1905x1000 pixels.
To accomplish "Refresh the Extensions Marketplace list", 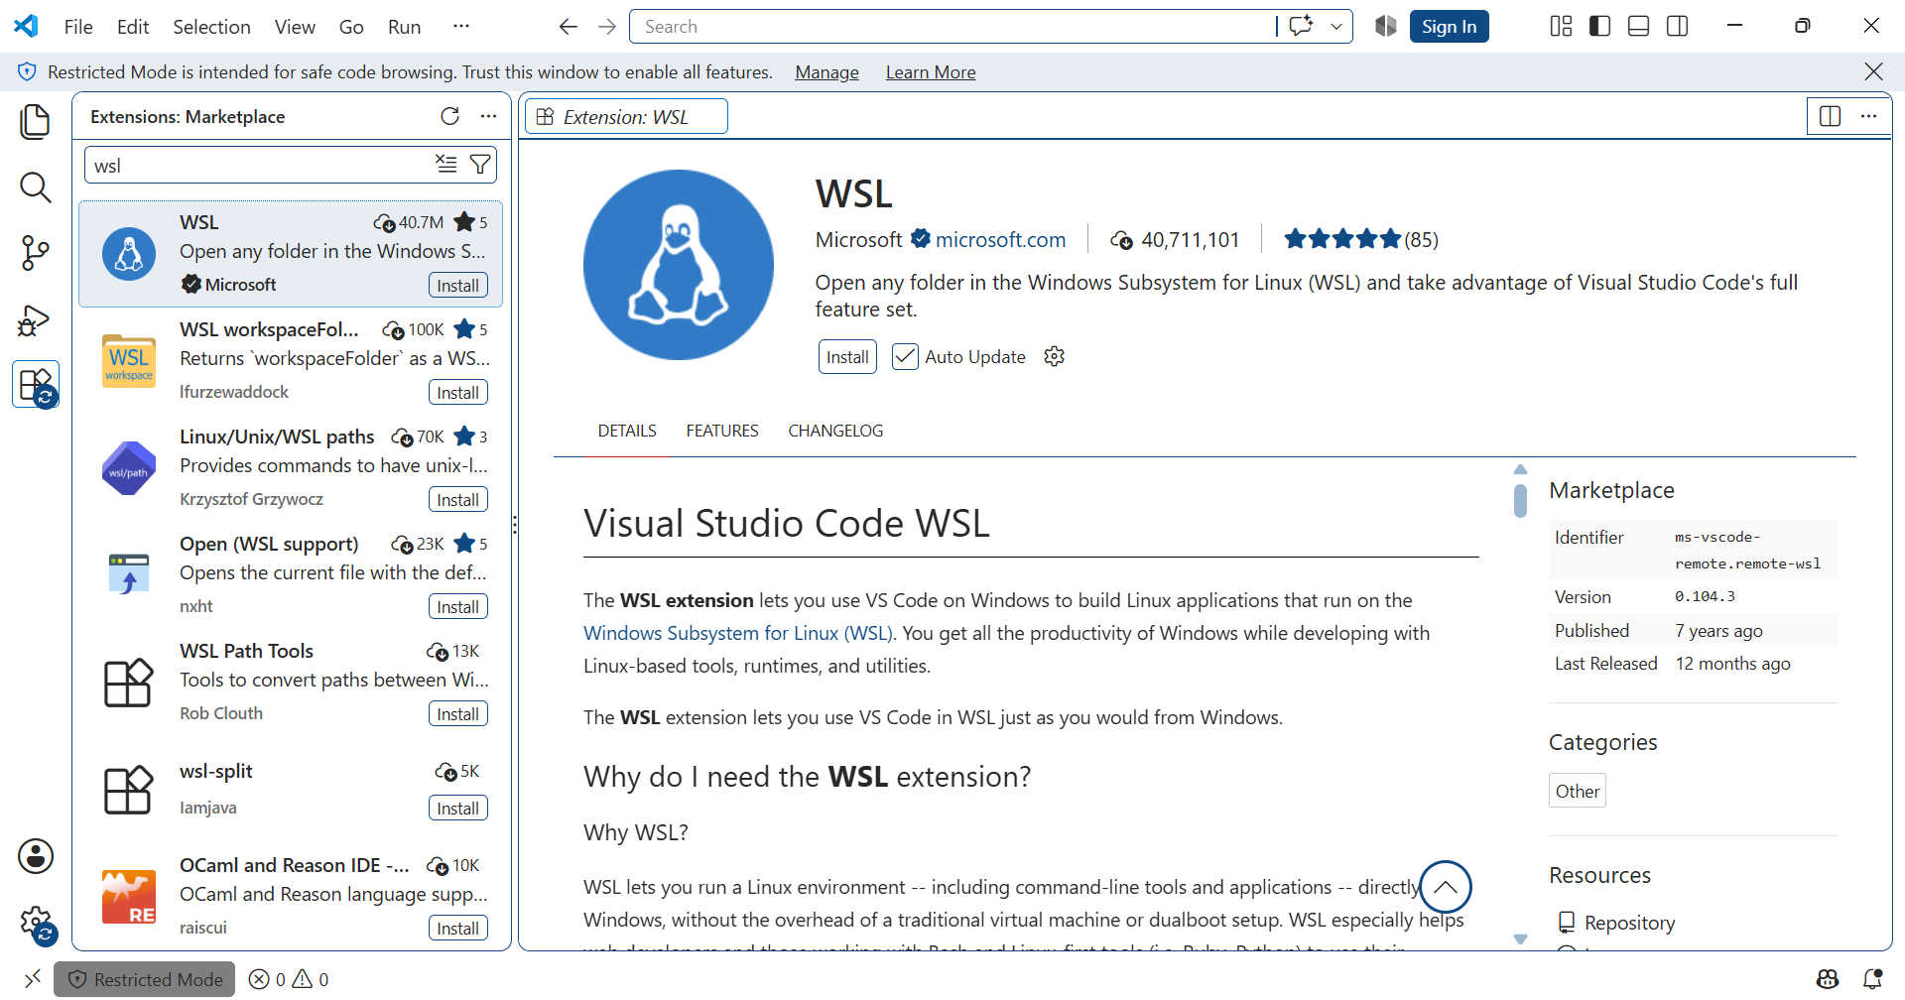I will pos(449,116).
